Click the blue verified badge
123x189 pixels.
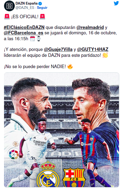tap(40, 3)
